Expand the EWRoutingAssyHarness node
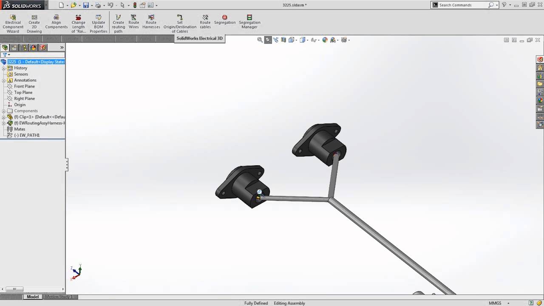The height and width of the screenshot is (306, 544). (3, 123)
